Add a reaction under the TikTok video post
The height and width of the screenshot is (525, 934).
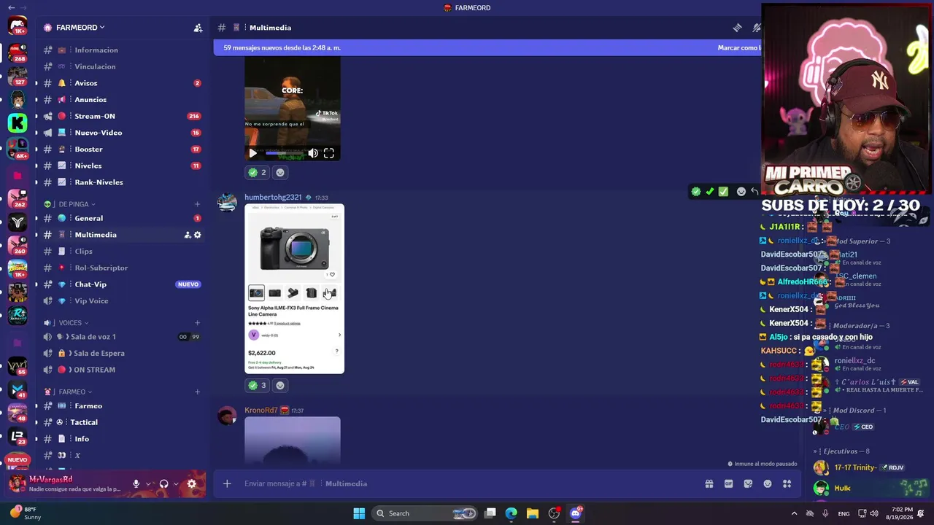280,172
